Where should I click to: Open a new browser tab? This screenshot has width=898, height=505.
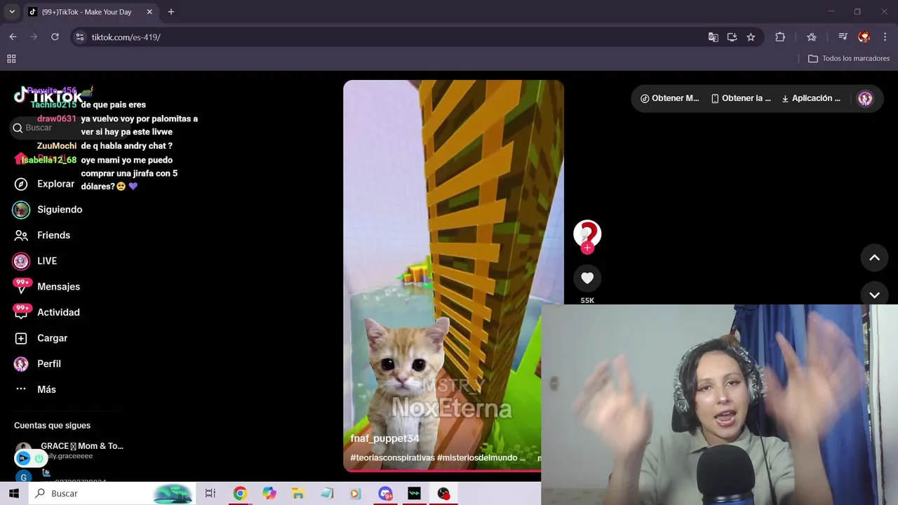point(171,12)
